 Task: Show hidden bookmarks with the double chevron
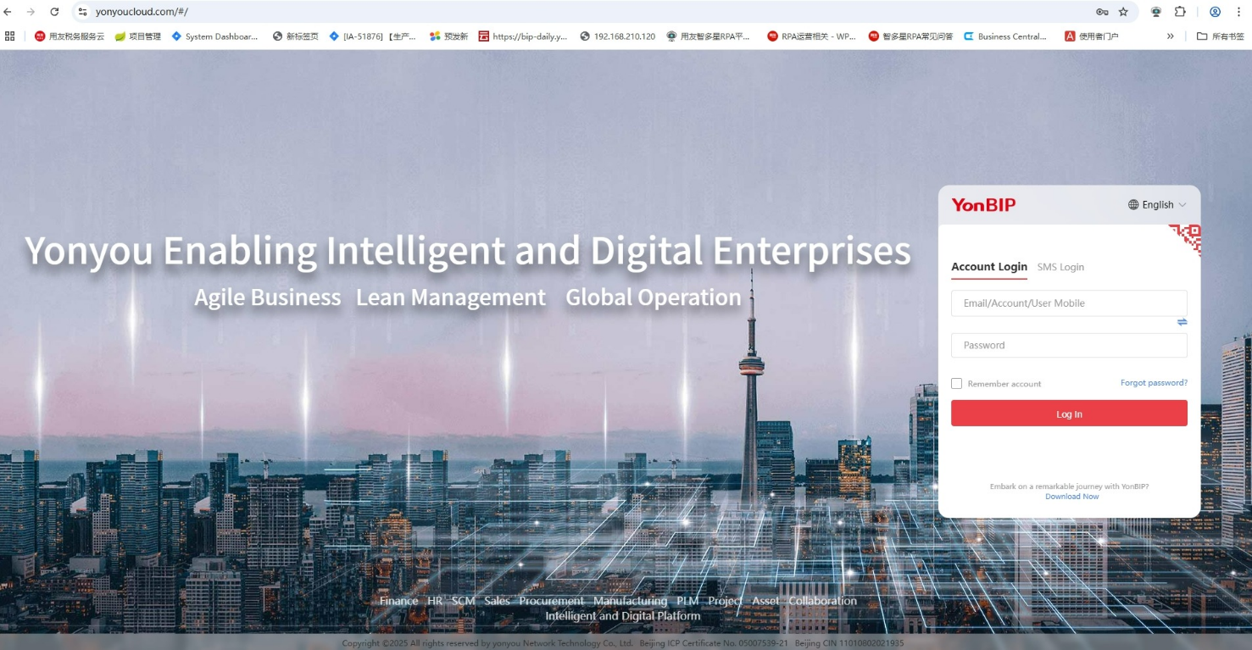(x=1170, y=36)
